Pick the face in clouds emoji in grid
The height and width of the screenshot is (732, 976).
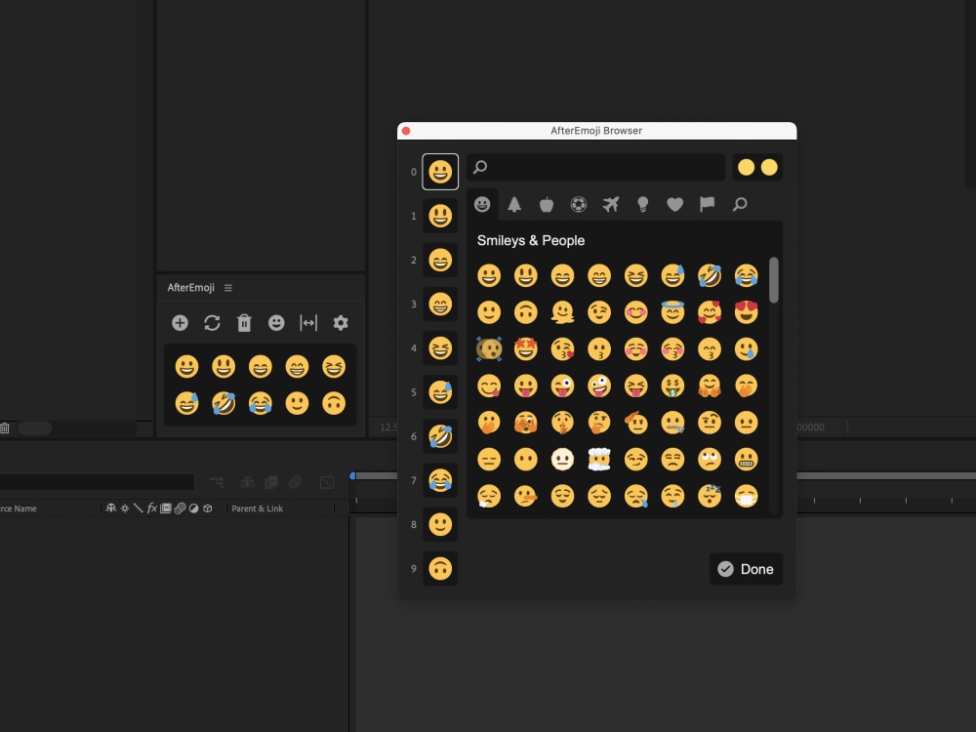click(x=599, y=460)
